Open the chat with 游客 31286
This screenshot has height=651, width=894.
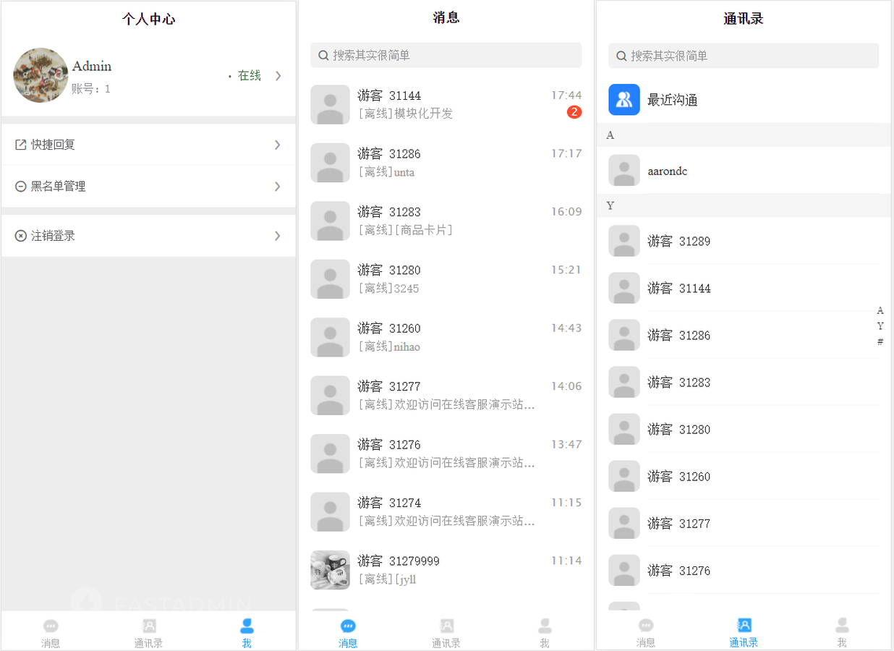pyautogui.click(x=446, y=162)
